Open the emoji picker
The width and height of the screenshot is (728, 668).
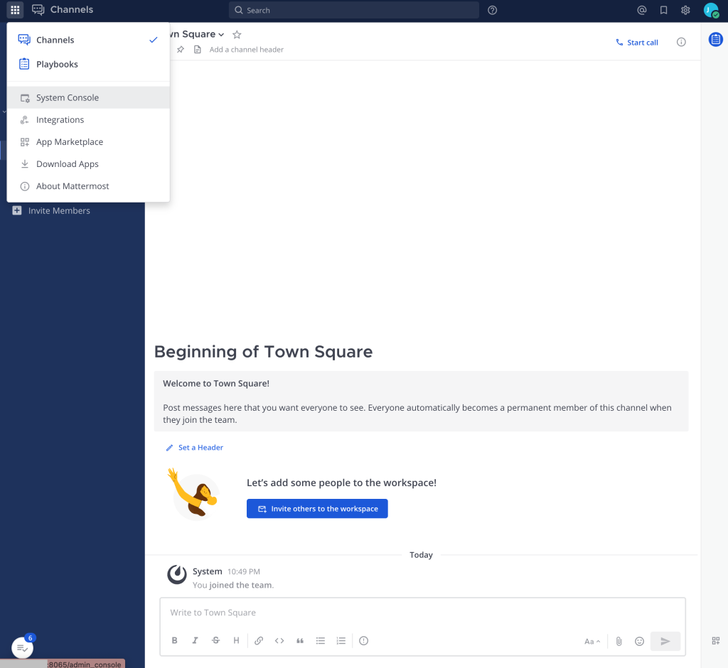point(639,641)
